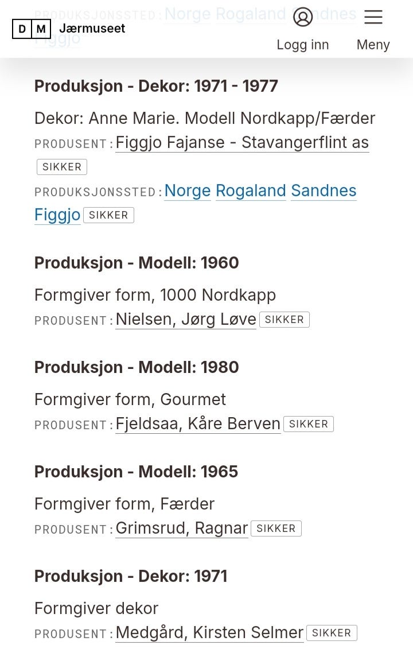The width and height of the screenshot is (413, 657).
Task: Open the Meny hamburger icon
Action: [x=373, y=17]
